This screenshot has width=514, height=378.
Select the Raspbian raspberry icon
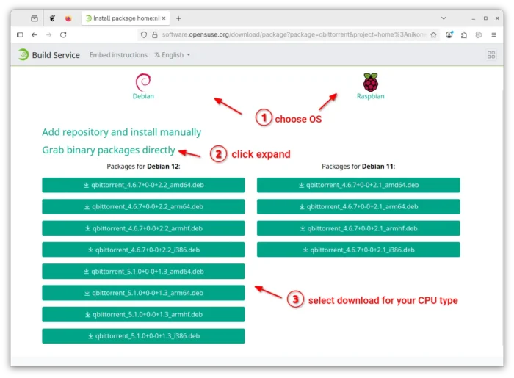click(370, 82)
